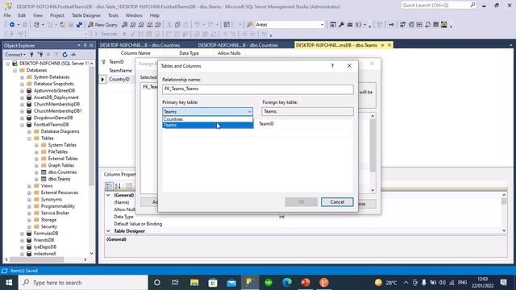The width and height of the screenshot is (516, 290).
Task: Click the Relationship name text field
Action: [258, 89]
